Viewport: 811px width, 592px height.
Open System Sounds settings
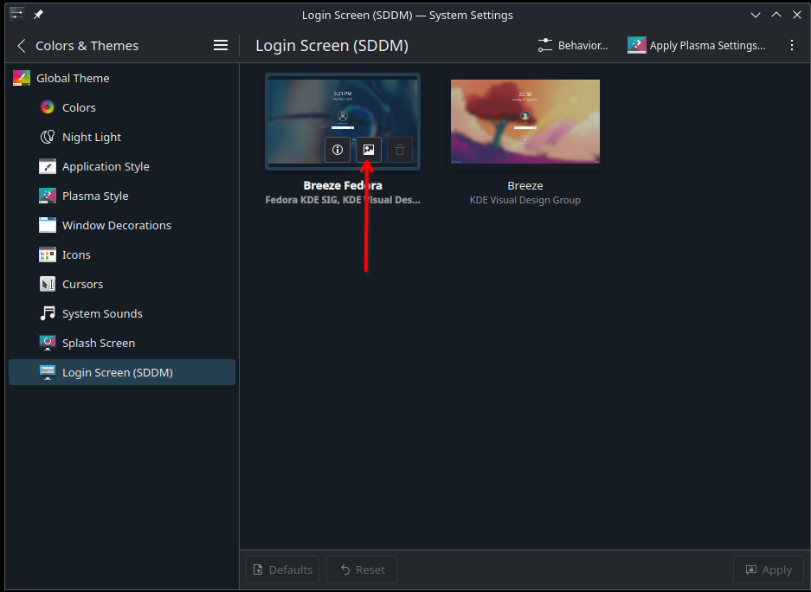tap(122, 314)
